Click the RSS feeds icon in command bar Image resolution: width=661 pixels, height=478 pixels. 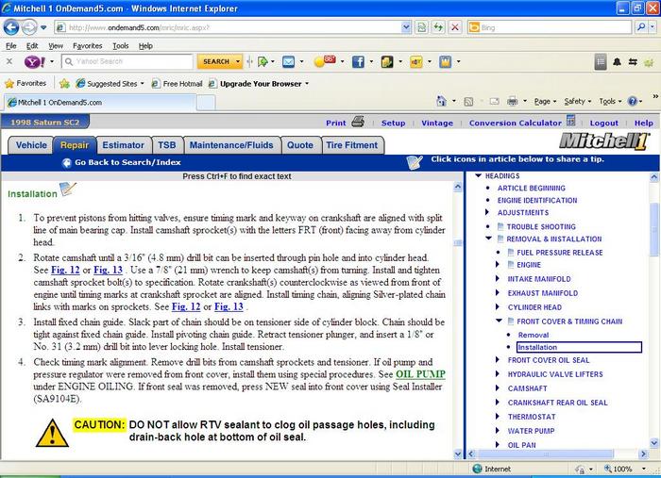coord(468,102)
